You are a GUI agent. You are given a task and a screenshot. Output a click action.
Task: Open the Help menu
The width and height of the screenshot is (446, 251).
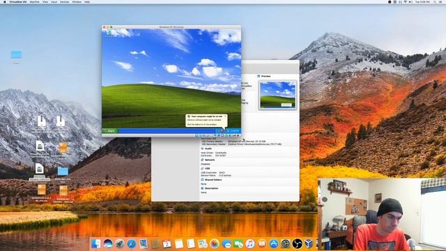[87, 1]
